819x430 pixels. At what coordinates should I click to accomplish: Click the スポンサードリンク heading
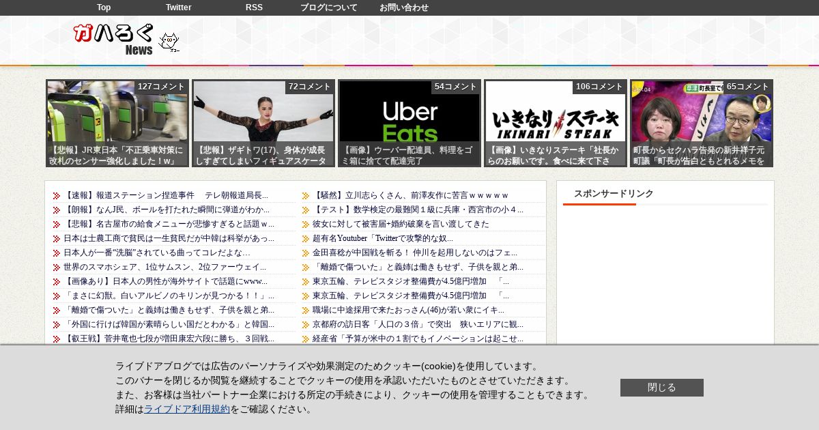(x=614, y=194)
